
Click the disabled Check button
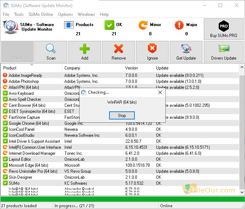point(17,51)
